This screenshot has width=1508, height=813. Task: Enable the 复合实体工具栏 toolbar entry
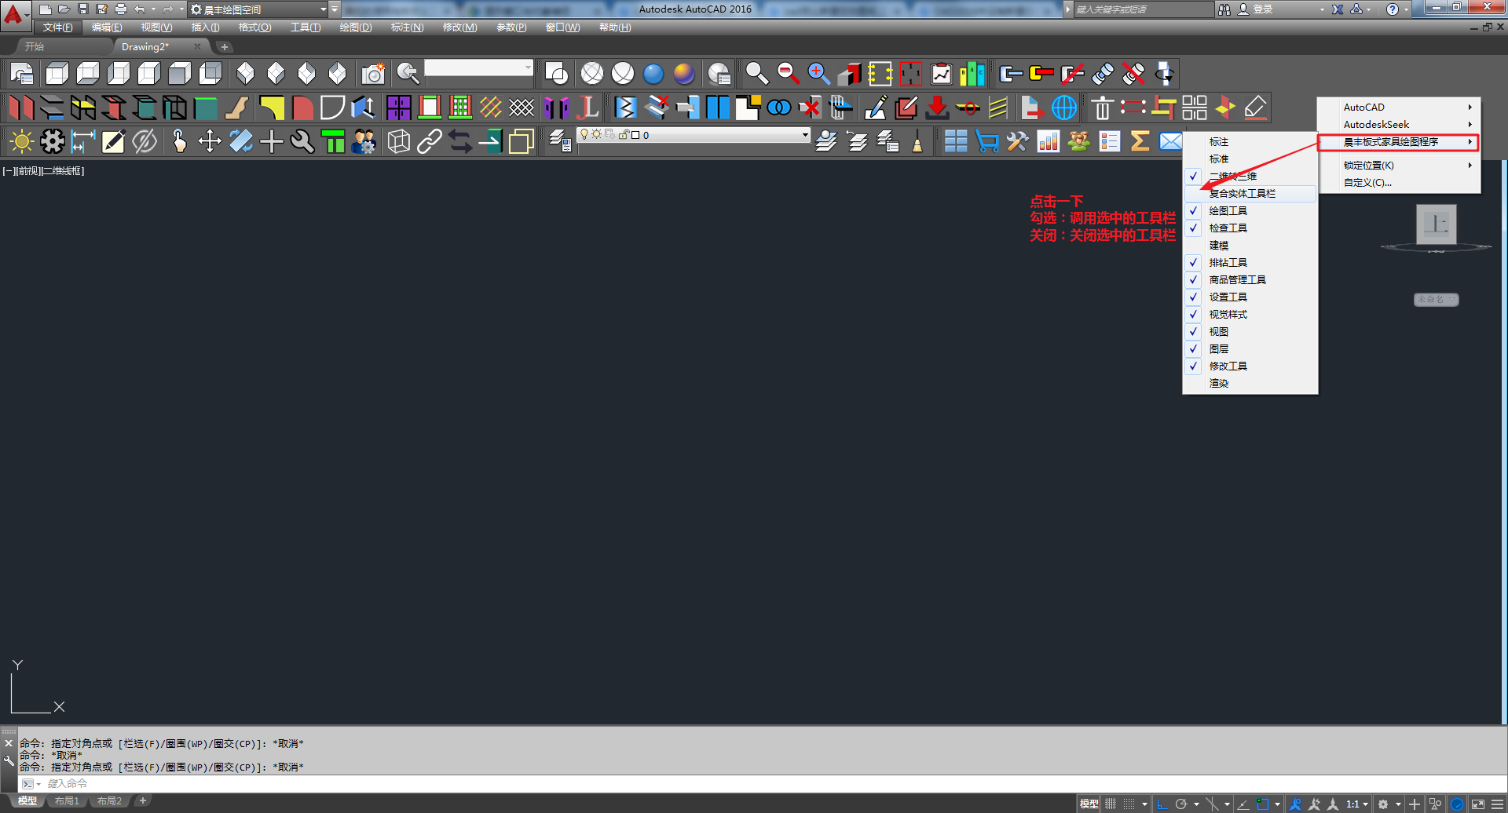coord(1250,194)
